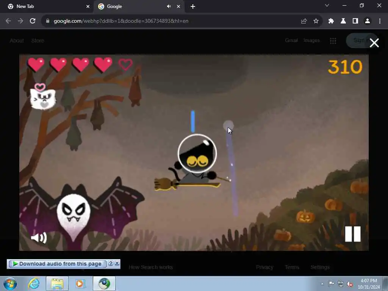
Task: Click the white ghost cat with heart symbol
Action: pyautogui.click(x=42, y=97)
